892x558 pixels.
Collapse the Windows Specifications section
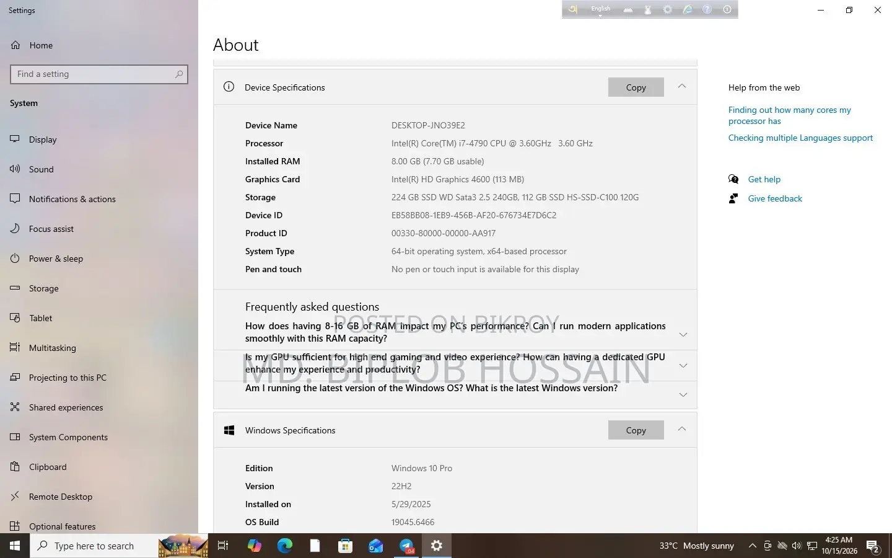[x=681, y=429]
